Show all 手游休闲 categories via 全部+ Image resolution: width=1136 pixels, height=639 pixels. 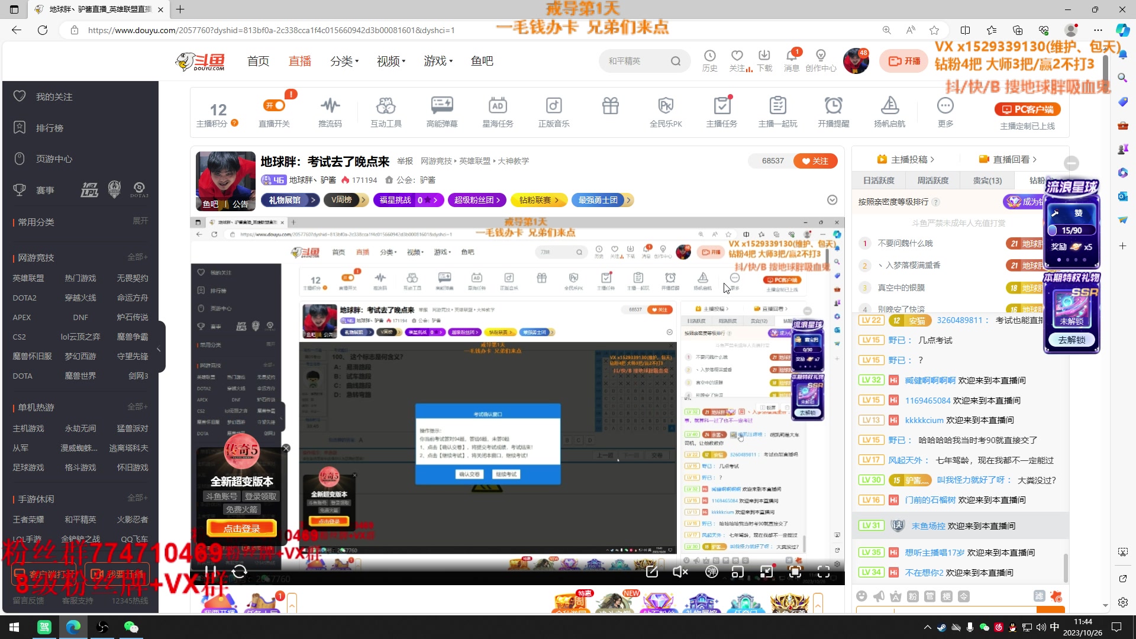click(138, 498)
